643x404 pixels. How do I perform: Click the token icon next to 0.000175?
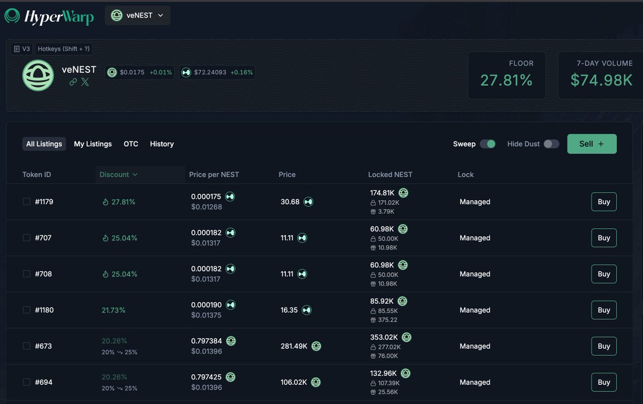(x=230, y=197)
